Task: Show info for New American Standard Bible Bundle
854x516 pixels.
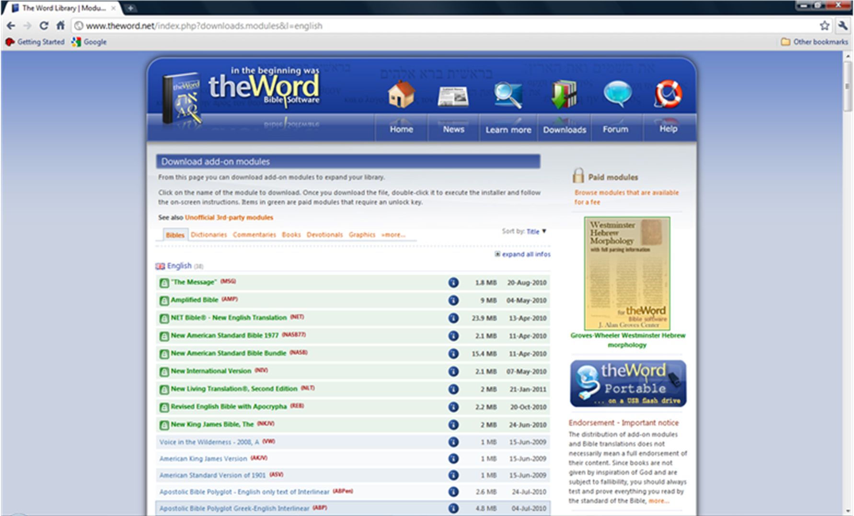Action: 453,354
